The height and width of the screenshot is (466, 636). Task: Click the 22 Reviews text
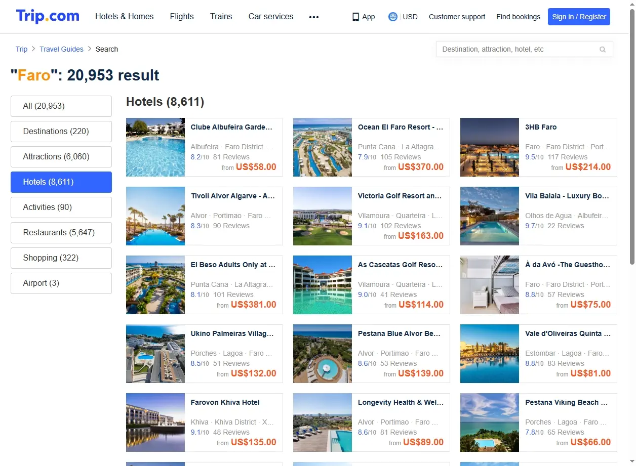click(566, 226)
